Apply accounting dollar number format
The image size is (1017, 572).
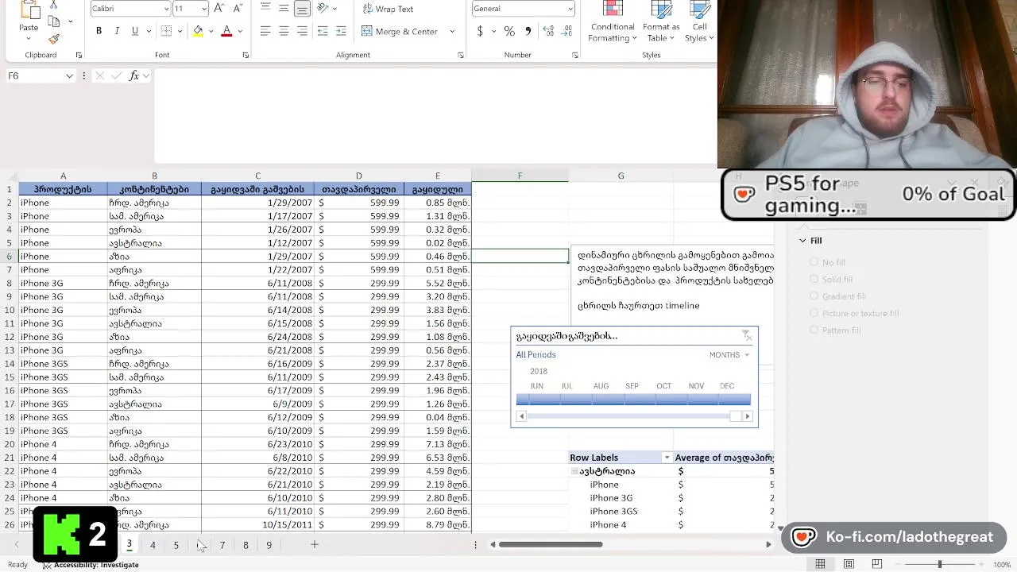tap(480, 31)
